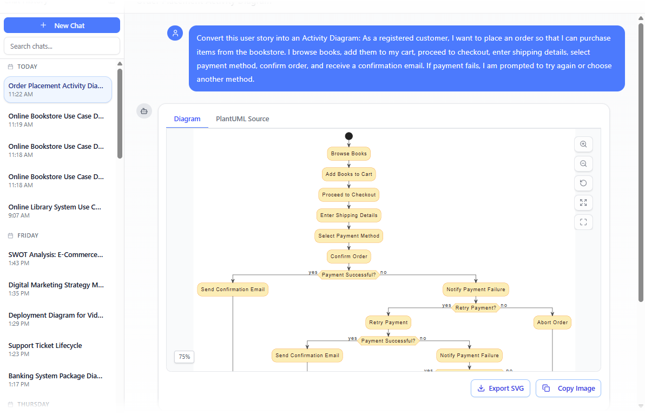The image size is (645, 414).
Task: Click inside the Search chats field
Action: point(62,45)
